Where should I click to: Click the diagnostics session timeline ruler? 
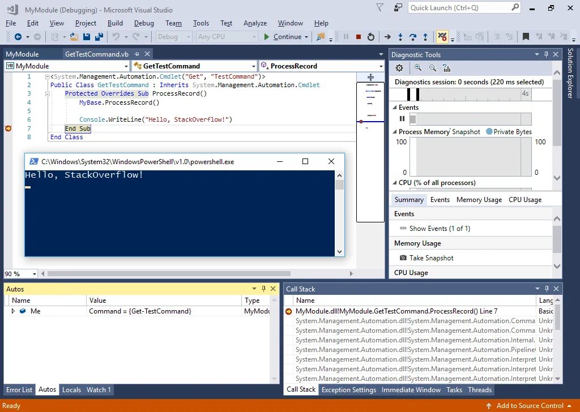471,94
